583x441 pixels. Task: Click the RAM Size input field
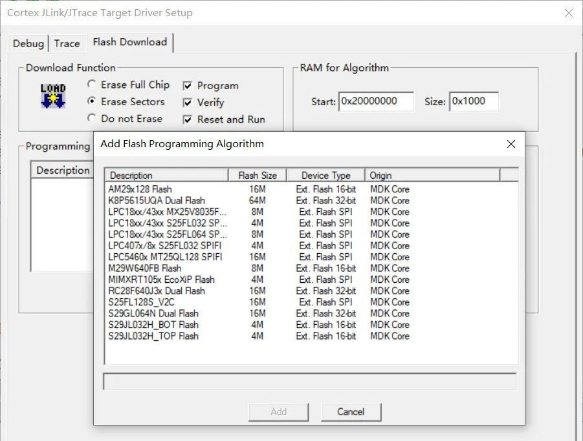[474, 101]
